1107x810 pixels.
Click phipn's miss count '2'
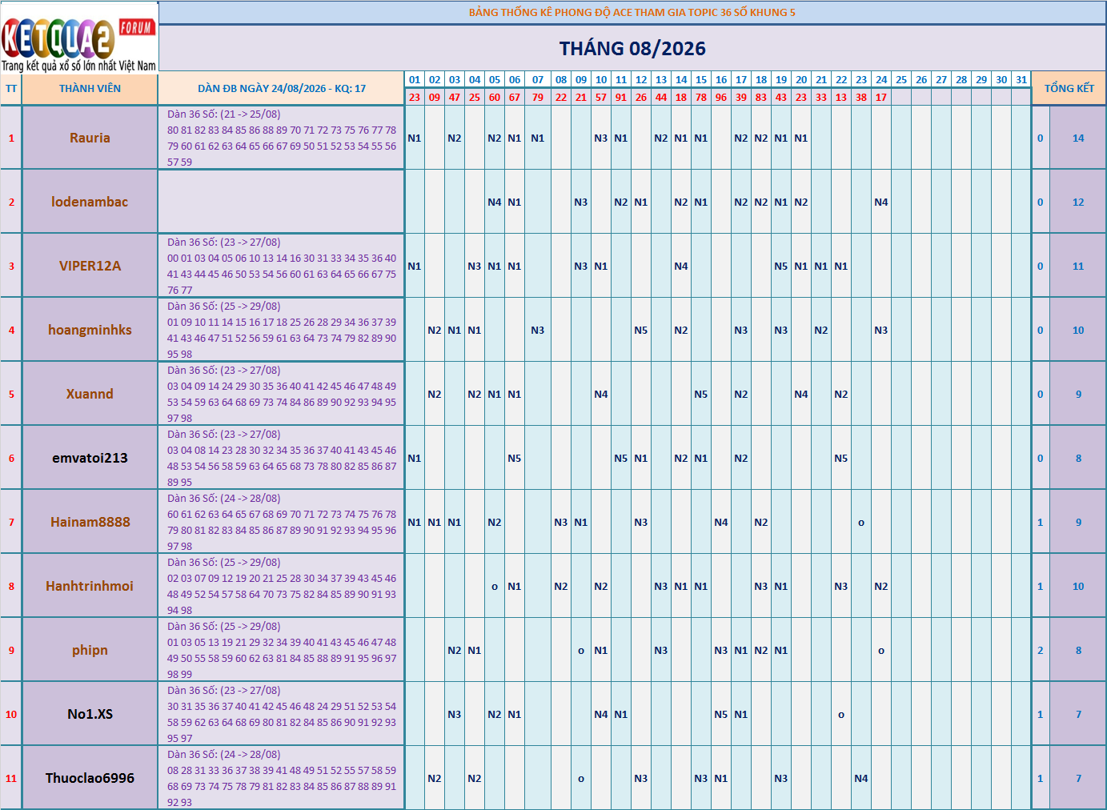[x=1041, y=650]
